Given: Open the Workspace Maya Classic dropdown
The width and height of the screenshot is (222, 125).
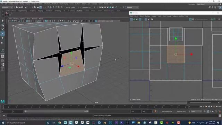Looking at the screenshot, I should [207, 4].
